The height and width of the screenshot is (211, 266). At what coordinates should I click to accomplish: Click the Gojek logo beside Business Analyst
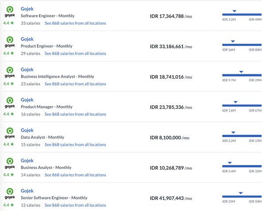tap(9, 163)
